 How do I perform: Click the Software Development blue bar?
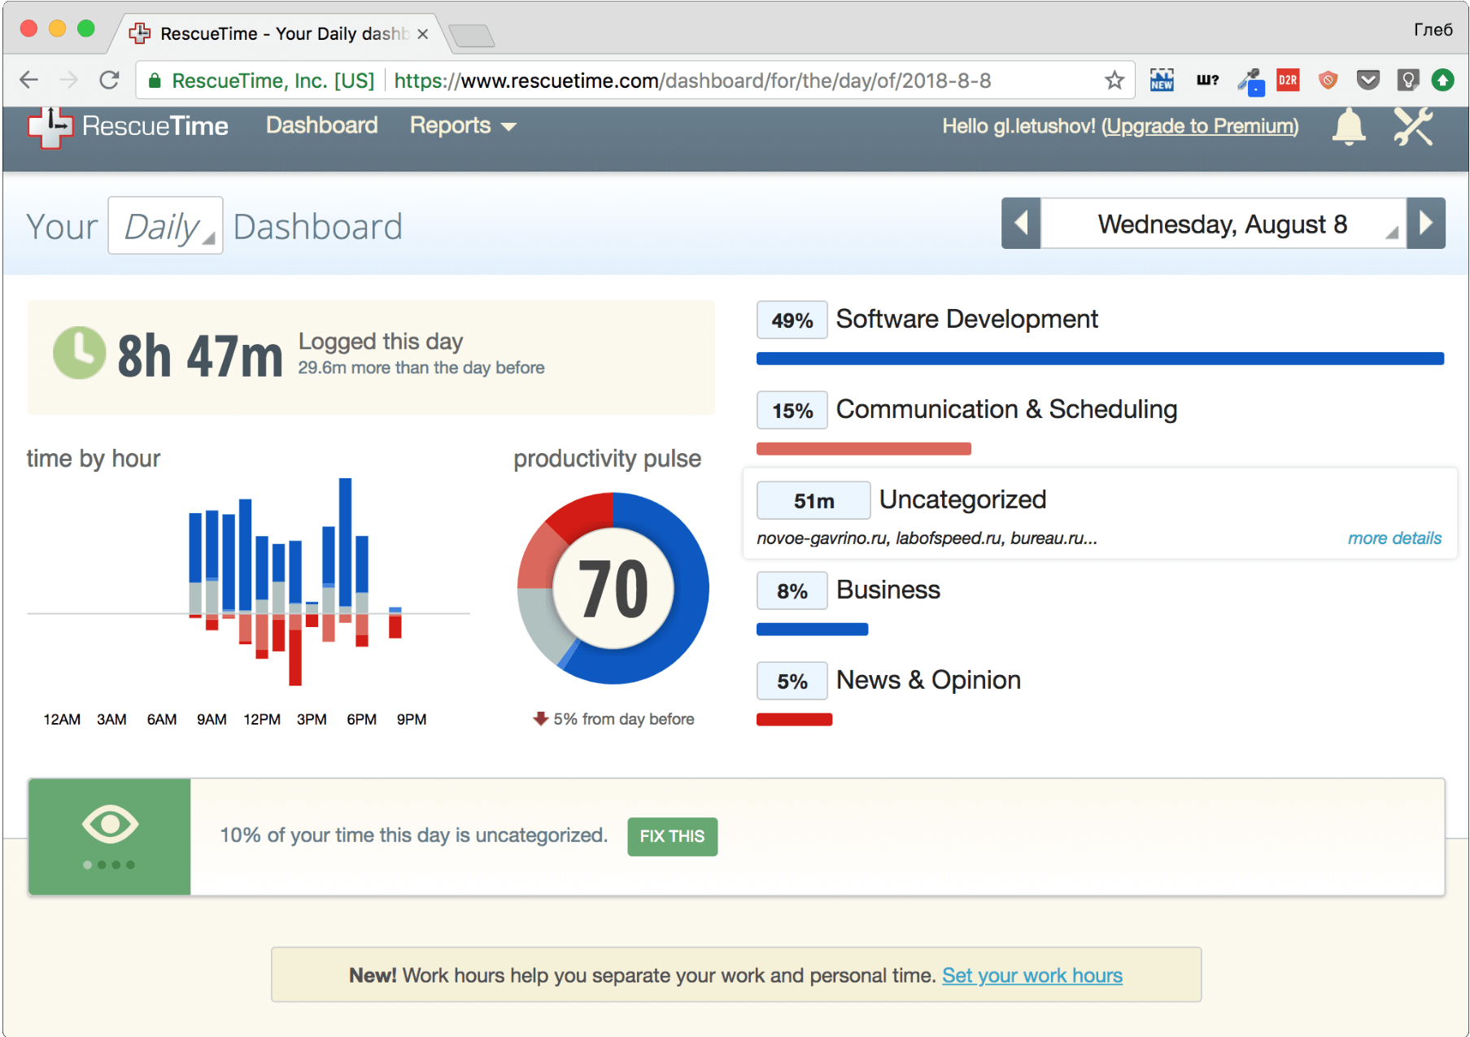[1100, 359]
